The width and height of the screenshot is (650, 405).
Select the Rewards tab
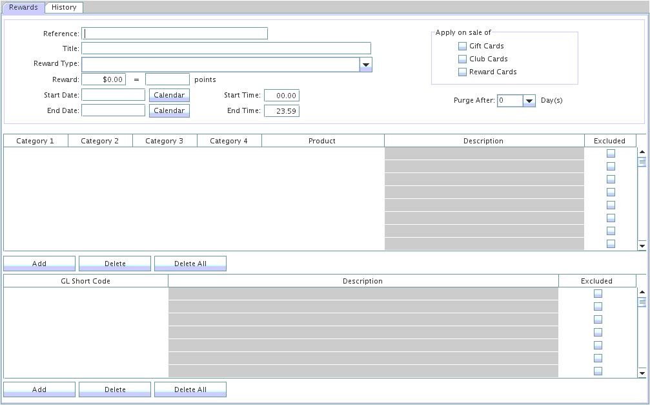[x=23, y=7]
